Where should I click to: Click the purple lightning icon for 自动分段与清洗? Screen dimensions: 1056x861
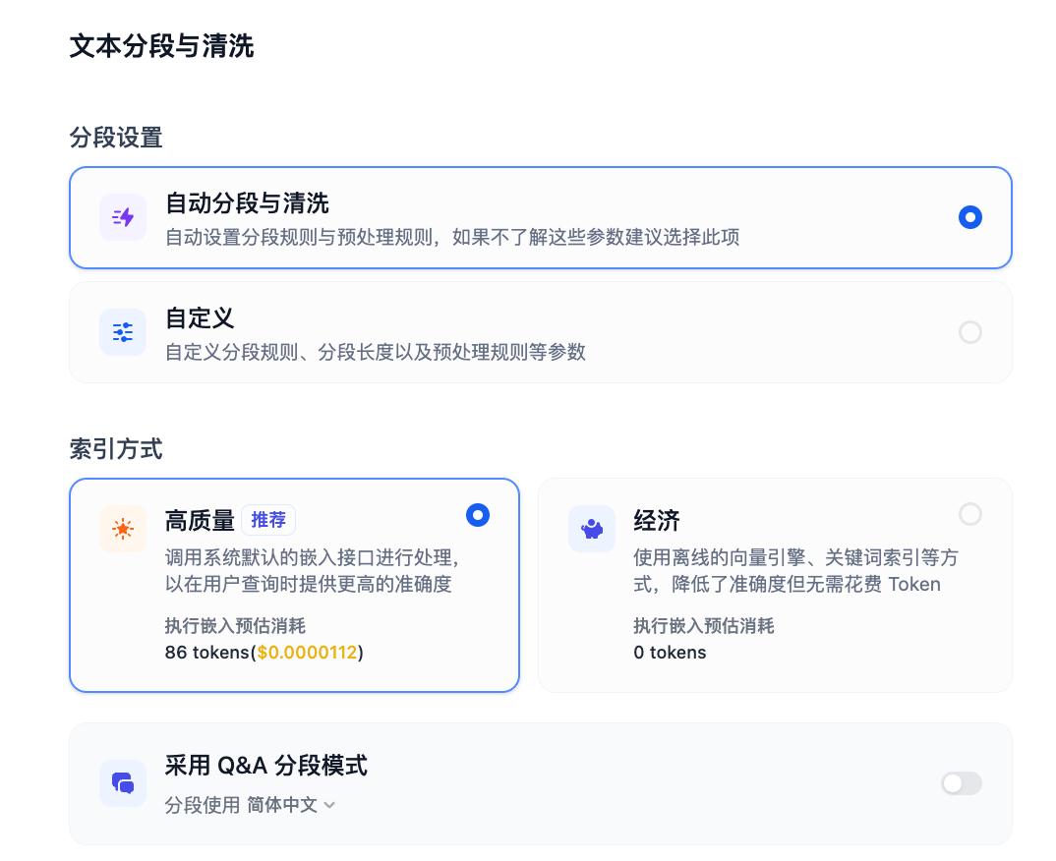[122, 216]
